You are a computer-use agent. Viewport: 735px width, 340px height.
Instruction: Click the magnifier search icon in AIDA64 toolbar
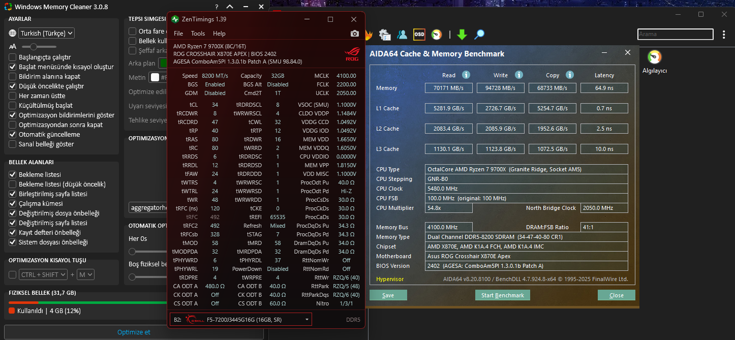[x=479, y=35]
